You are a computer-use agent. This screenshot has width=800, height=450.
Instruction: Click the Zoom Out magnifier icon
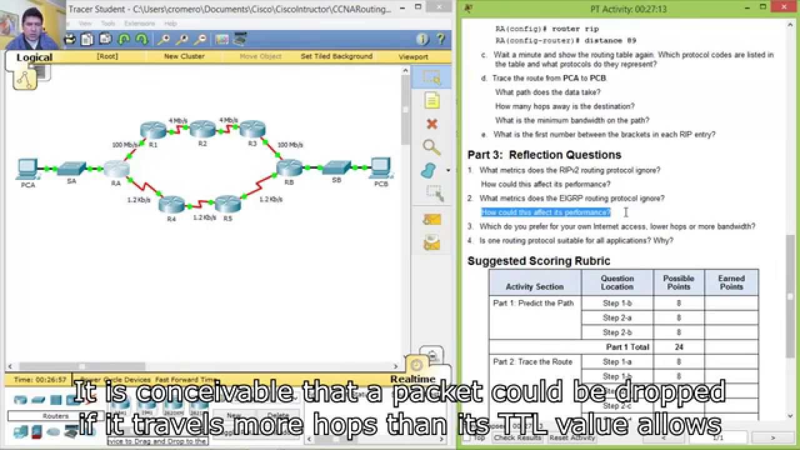pos(201,39)
